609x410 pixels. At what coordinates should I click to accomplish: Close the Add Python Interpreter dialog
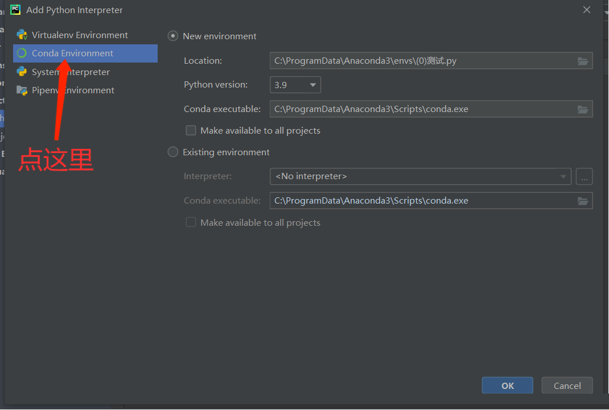click(x=587, y=10)
